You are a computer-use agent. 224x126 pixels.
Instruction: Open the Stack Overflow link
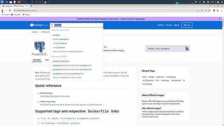[96, 105]
